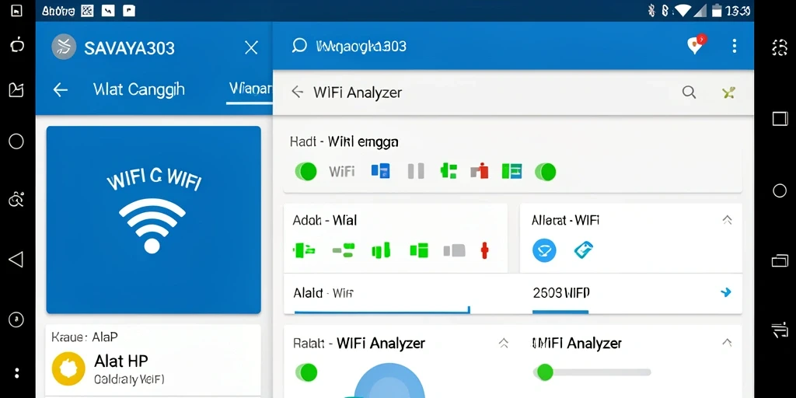Tap the Android back triangle on left bar
This screenshot has width=796, height=398.
16,260
